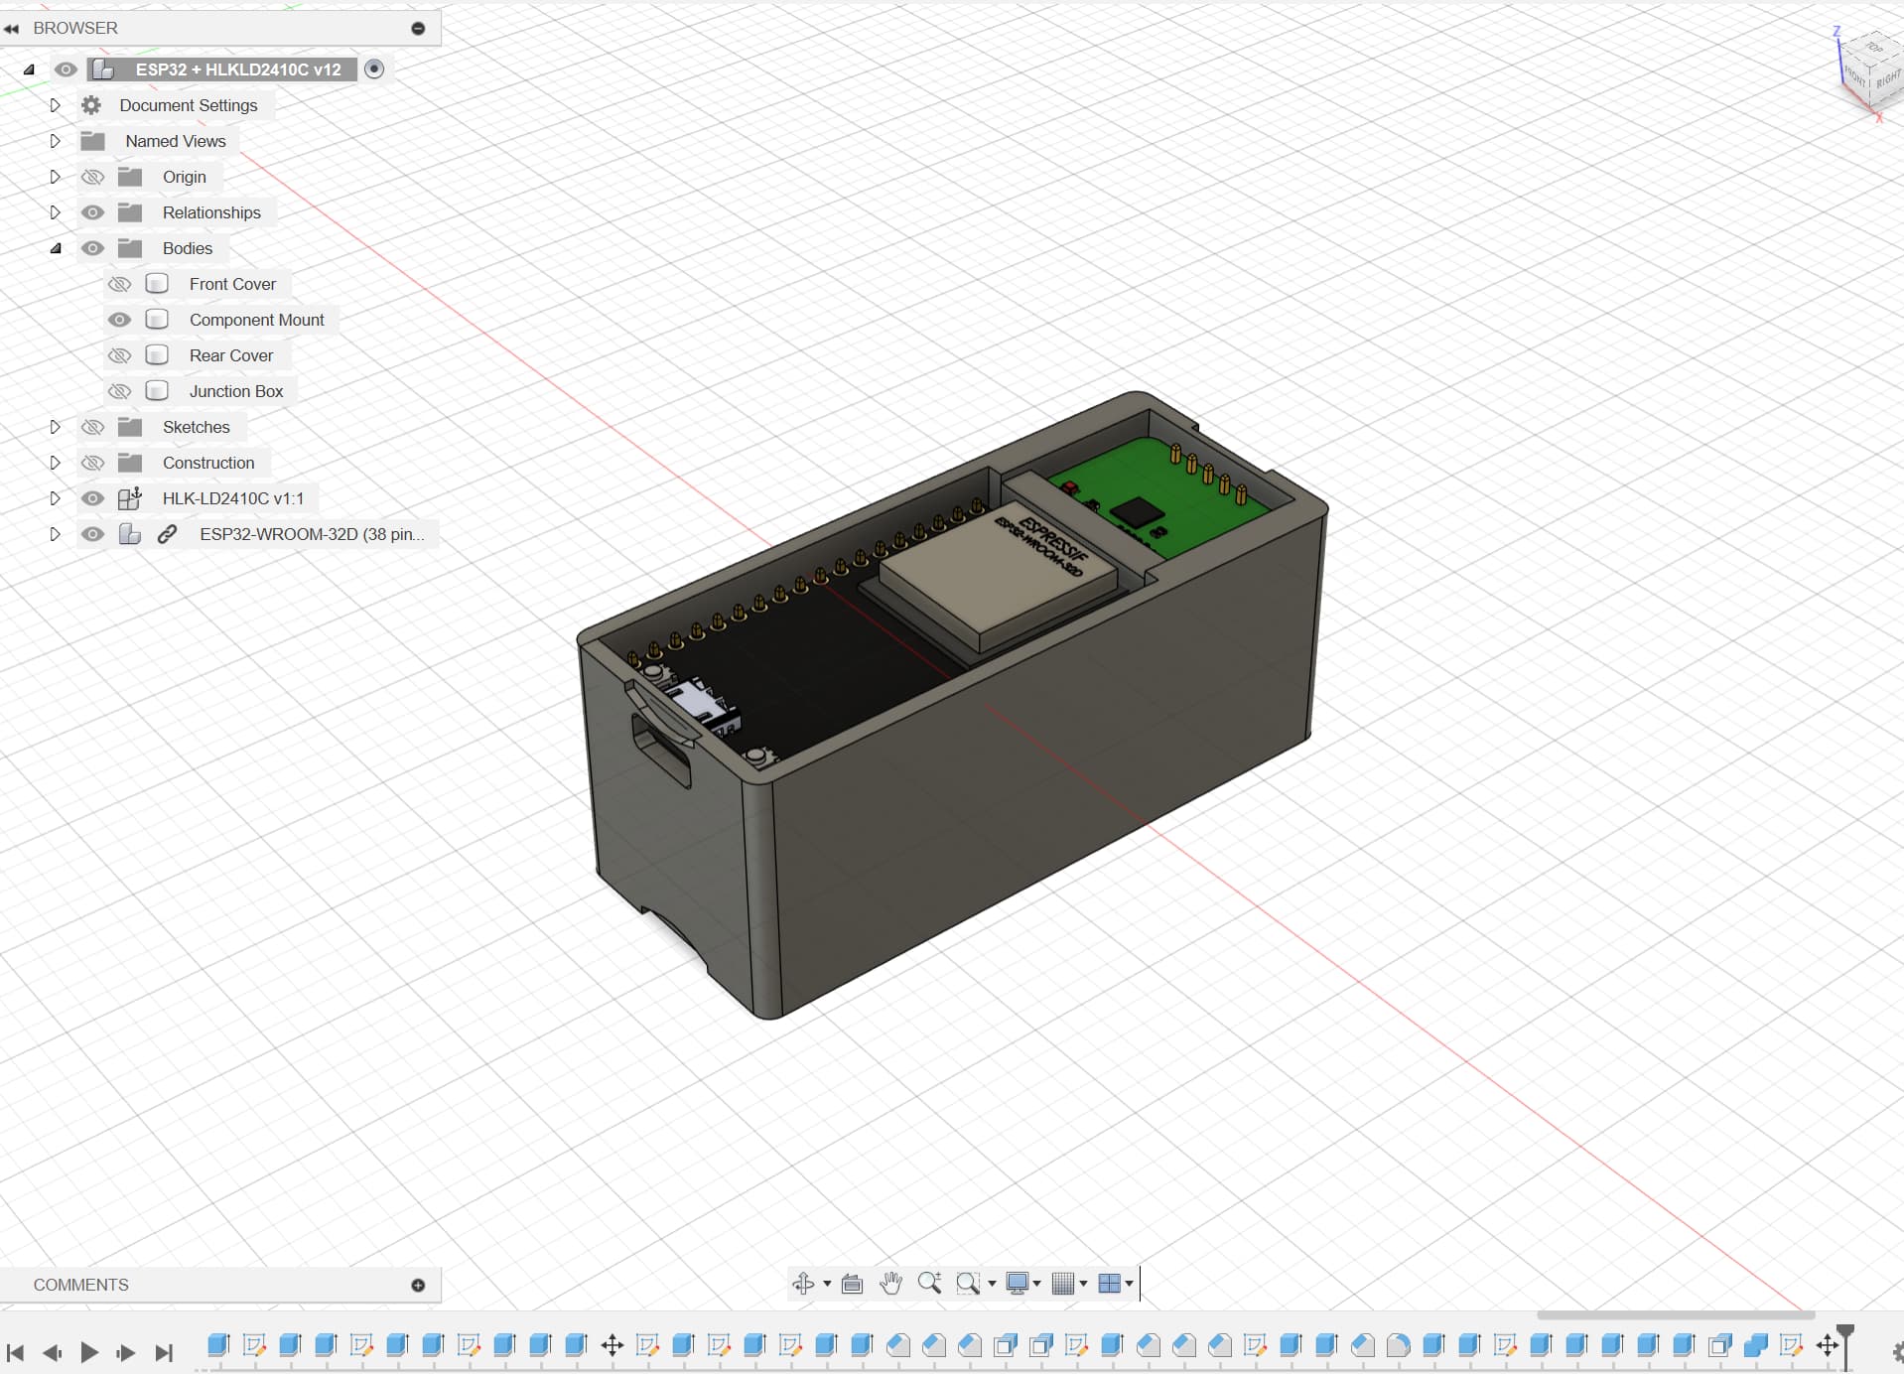Show the Construction folder

(92, 463)
